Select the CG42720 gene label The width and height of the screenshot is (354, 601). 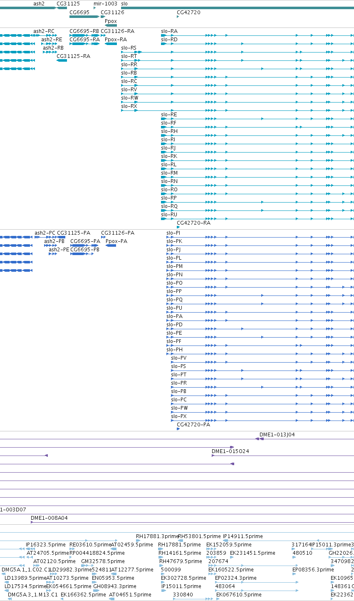point(188,13)
